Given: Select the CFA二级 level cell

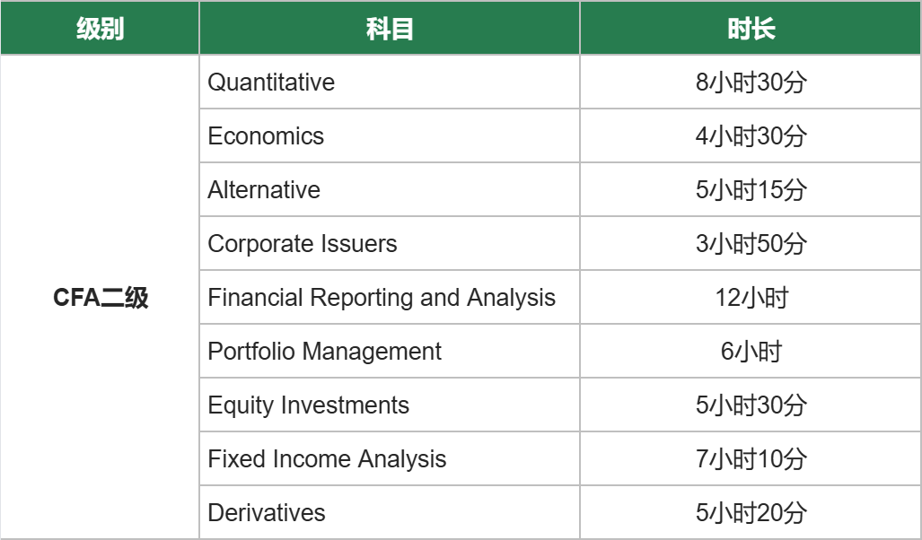Looking at the screenshot, I should (x=100, y=298).
